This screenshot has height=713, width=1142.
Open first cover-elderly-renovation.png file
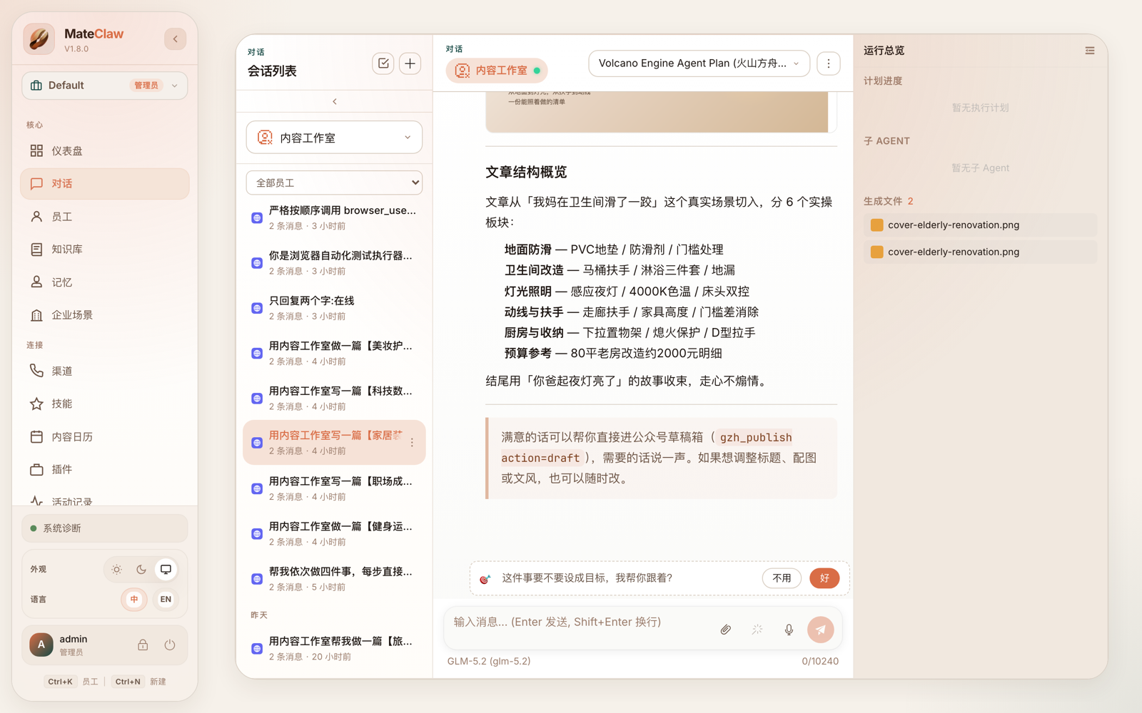click(980, 225)
